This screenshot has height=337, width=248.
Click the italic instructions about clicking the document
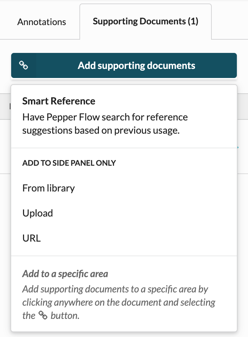(x=119, y=302)
